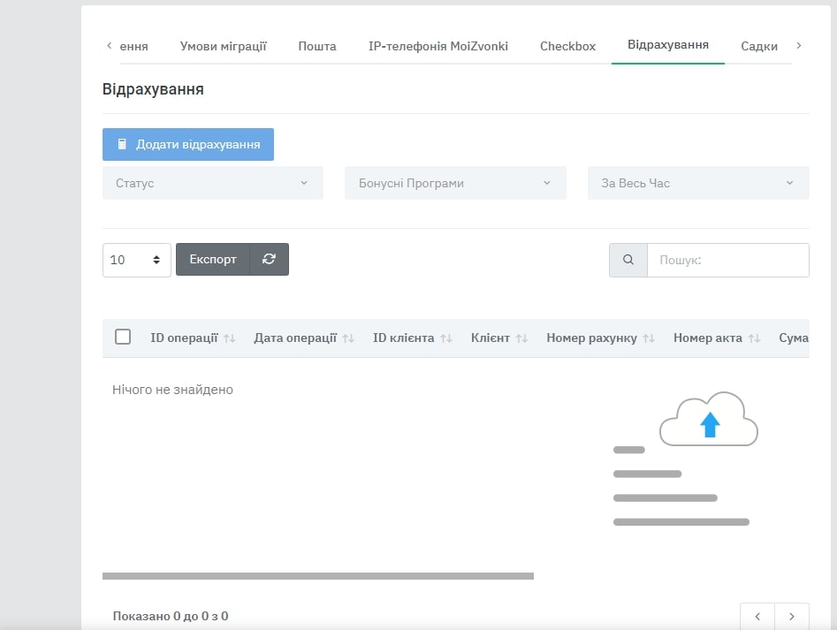Image resolution: width=837 pixels, height=630 pixels.
Task: Sort by ID операції column arrows
Action: pyautogui.click(x=230, y=338)
